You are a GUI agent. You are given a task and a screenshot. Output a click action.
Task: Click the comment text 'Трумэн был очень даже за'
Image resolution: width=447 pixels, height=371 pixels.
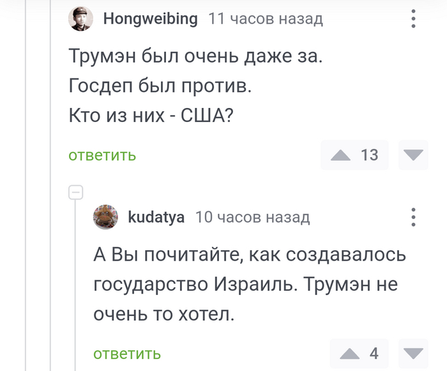197,57
